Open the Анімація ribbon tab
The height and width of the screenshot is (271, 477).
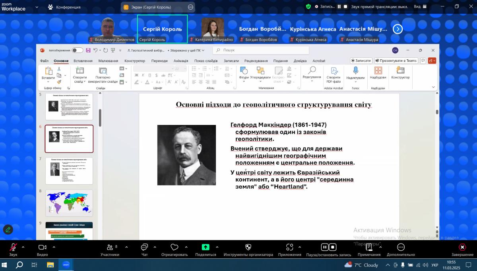[181, 61]
